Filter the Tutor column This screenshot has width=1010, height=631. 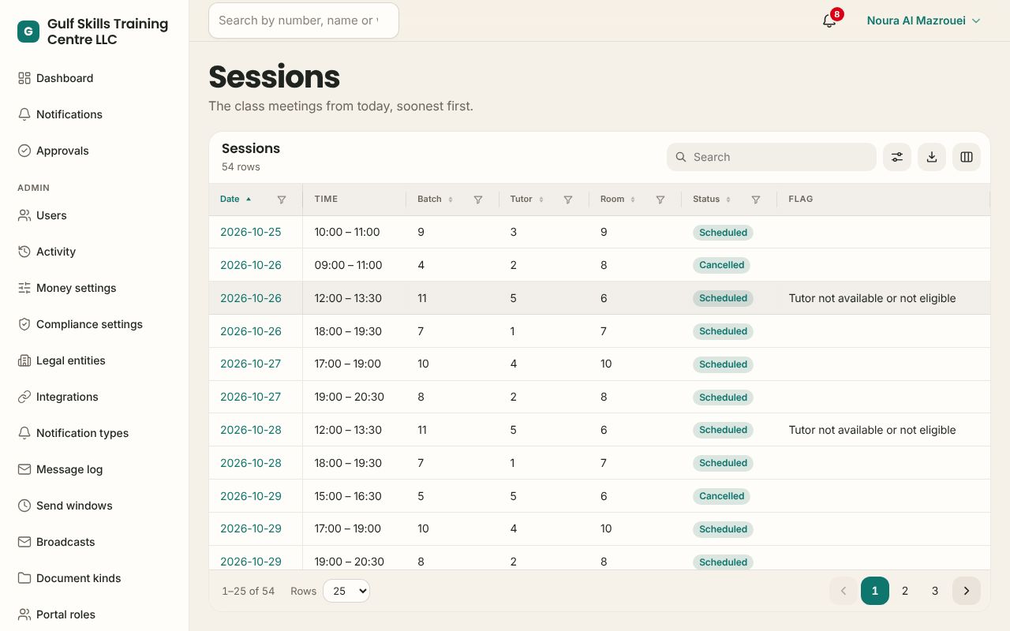coord(568,200)
